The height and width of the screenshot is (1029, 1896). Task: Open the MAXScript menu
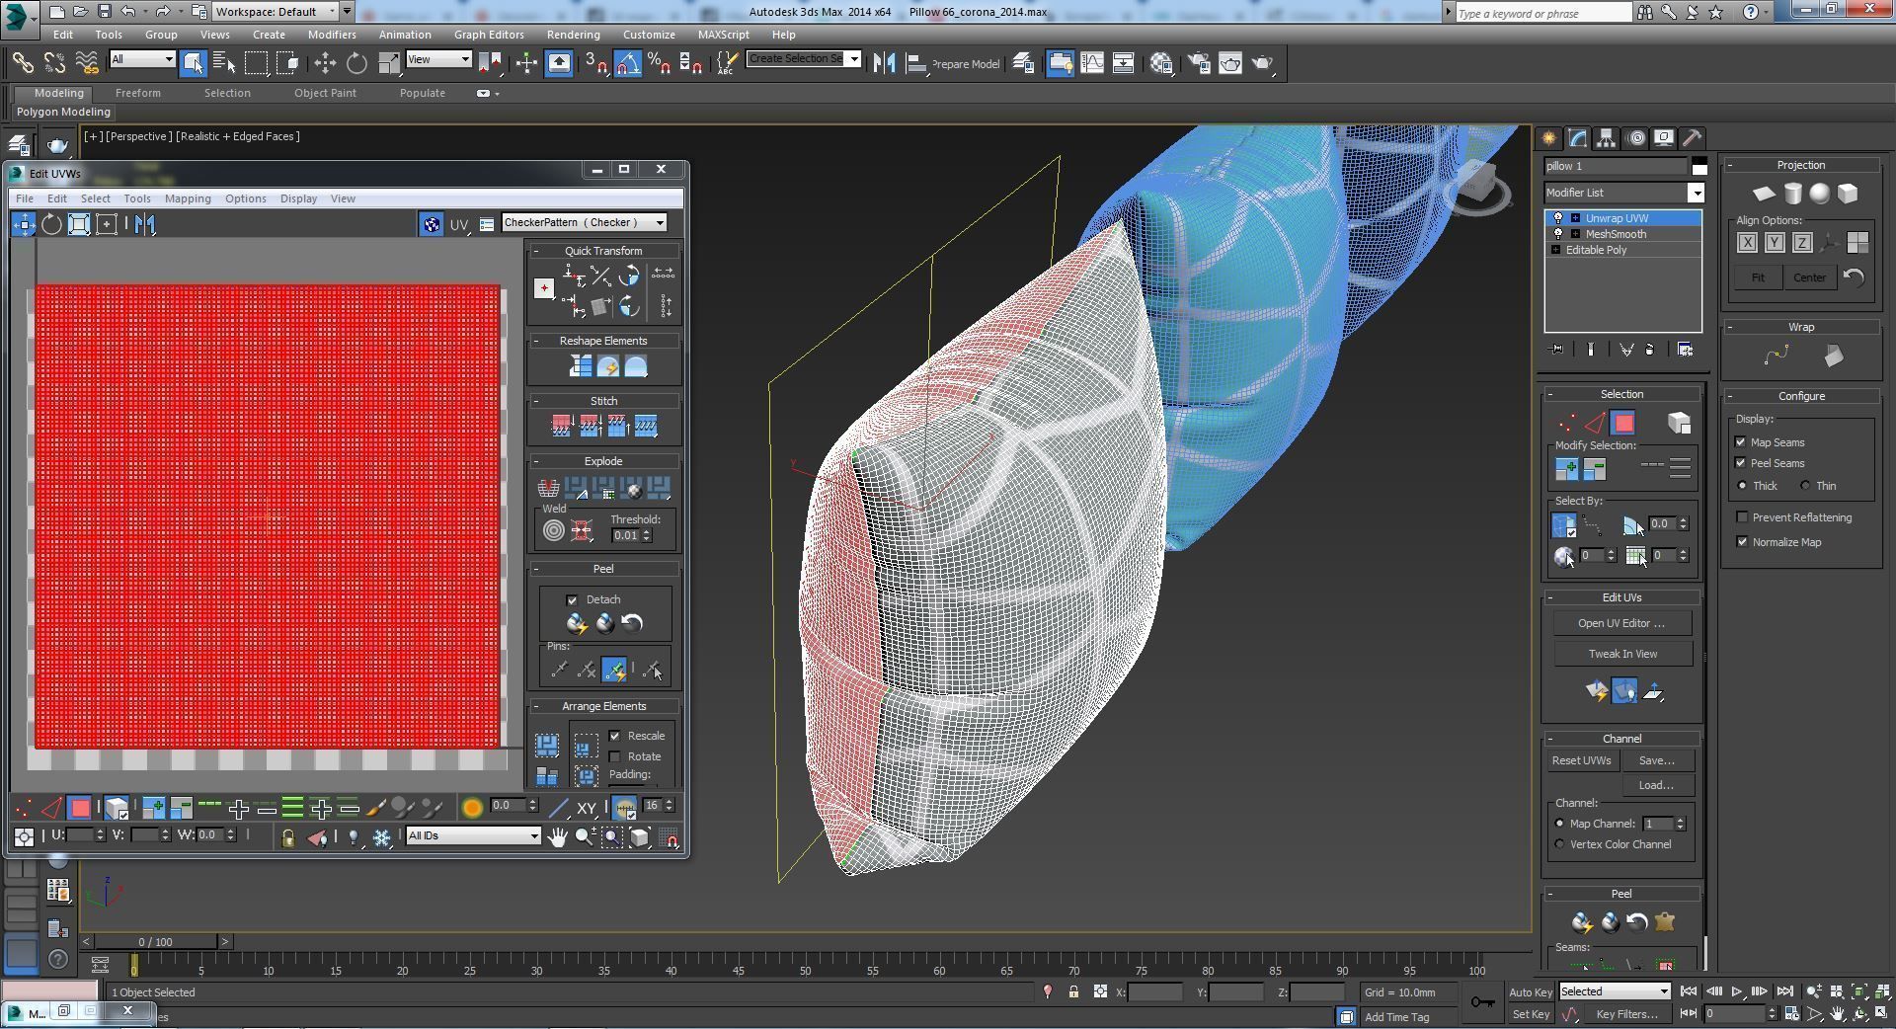coord(723,35)
